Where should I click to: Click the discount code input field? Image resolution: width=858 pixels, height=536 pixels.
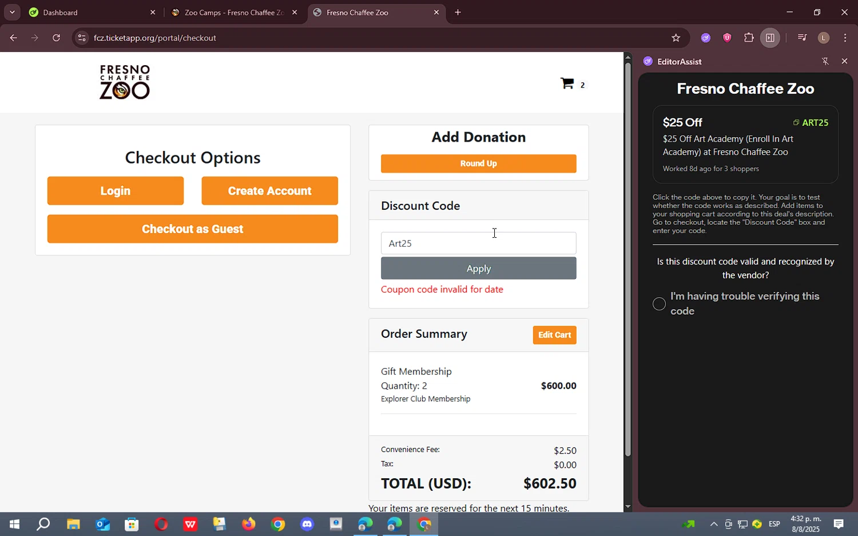click(479, 243)
